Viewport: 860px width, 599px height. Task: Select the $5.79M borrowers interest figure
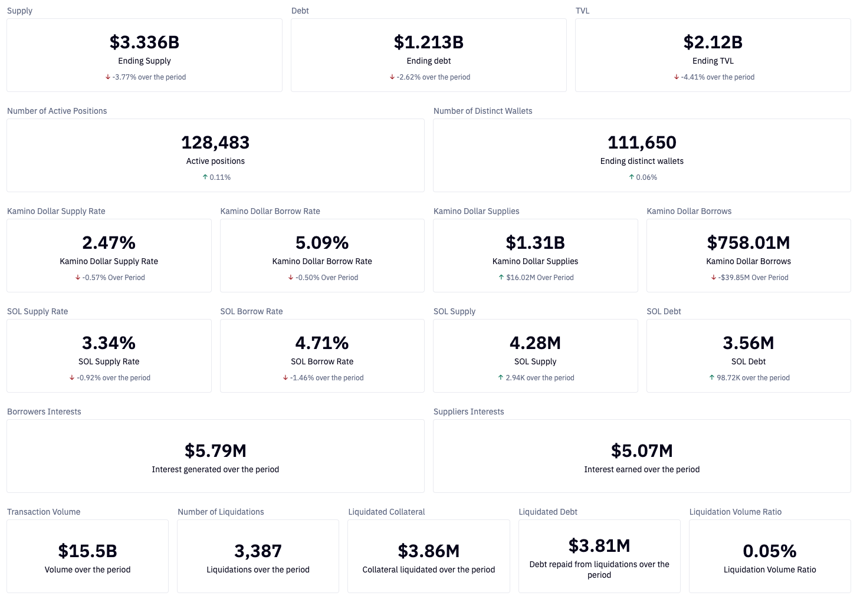[x=215, y=451]
